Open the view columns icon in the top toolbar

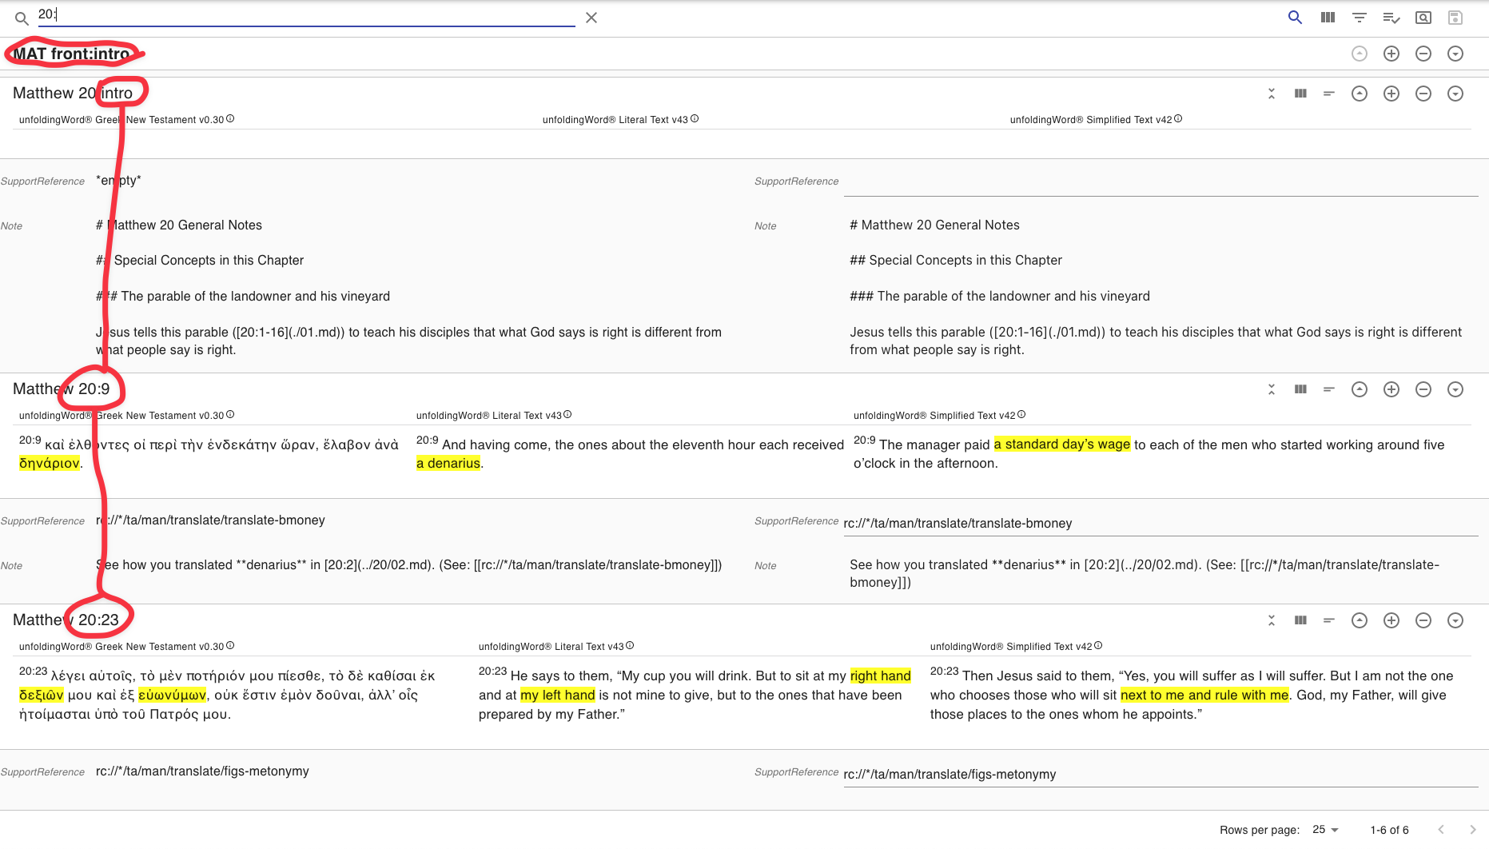tap(1328, 17)
